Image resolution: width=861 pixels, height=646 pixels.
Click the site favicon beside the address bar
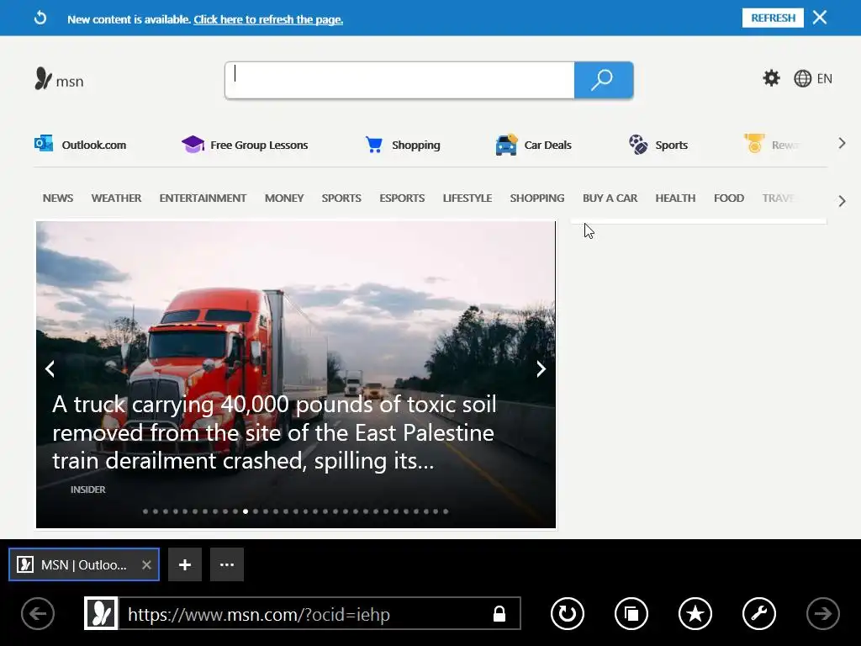coord(101,613)
